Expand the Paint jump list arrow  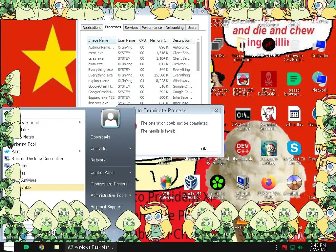(80, 151)
